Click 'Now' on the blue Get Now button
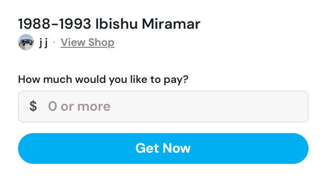The image size is (329, 177). click(x=176, y=148)
